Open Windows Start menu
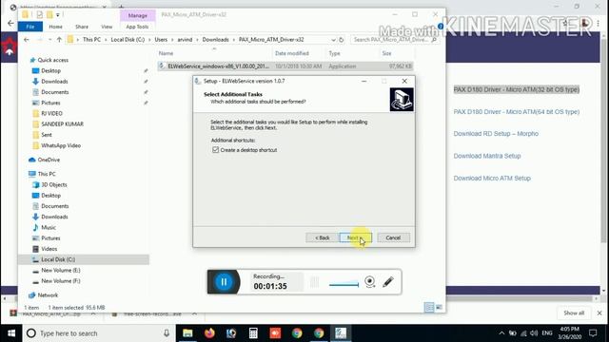 pos(11,333)
